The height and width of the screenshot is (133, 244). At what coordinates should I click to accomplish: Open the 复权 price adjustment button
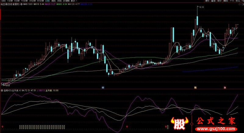point(207,1)
